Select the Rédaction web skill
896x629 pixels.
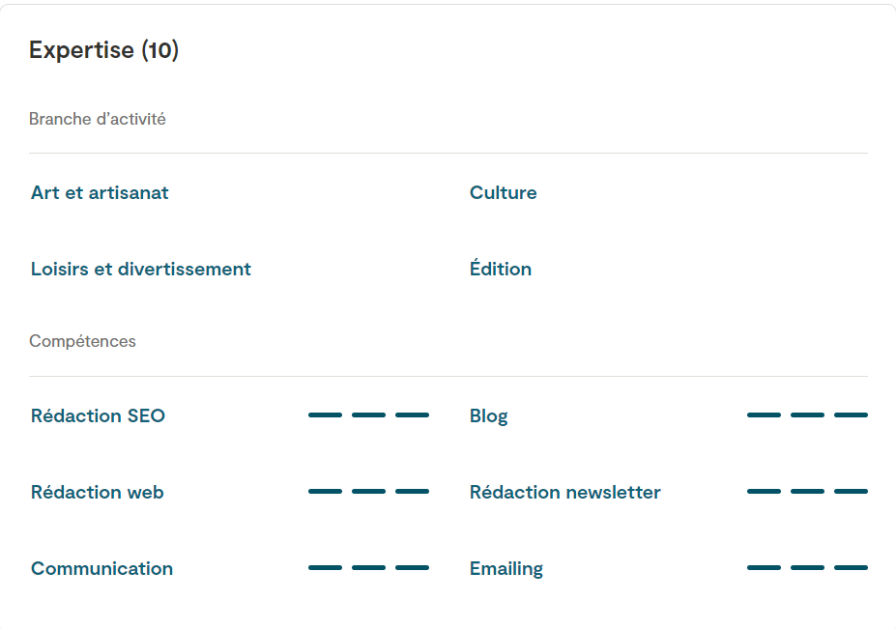[x=97, y=493]
